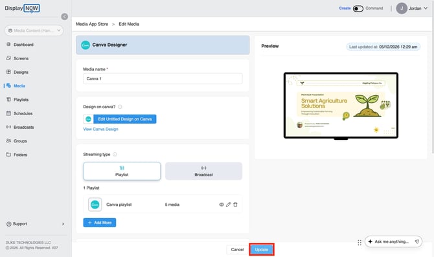Viewport: 434px width, 257px height.
Task: Click the preview screen thumbnail
Action: (x=341, y=106)
